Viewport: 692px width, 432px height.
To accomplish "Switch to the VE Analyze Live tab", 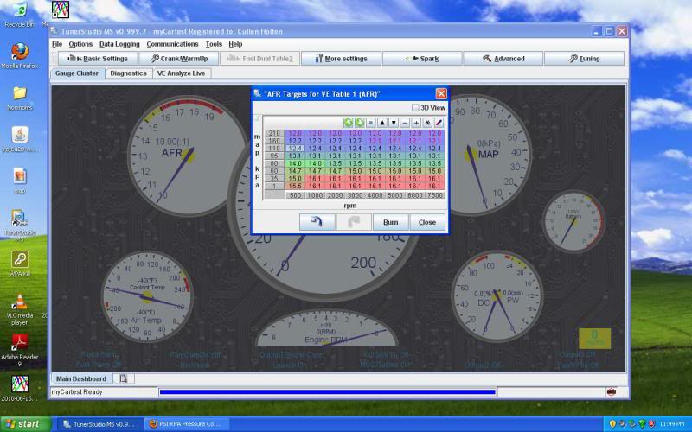I will pos(181,73).
